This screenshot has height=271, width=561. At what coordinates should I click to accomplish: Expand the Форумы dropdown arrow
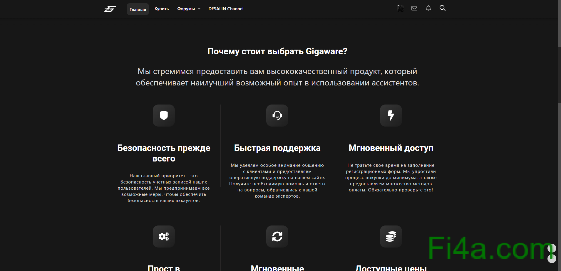[x=199, y=9]
